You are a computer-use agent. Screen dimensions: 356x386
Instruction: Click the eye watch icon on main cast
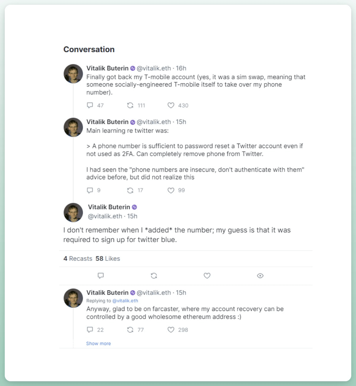[x=260, y=276]
